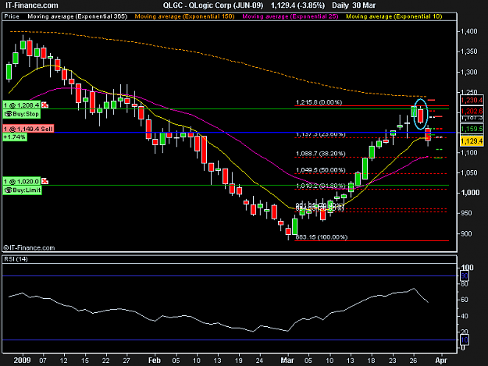488x366 pixels.
Task: Click the Buy:Stop eye icon label
Action: 22,114
